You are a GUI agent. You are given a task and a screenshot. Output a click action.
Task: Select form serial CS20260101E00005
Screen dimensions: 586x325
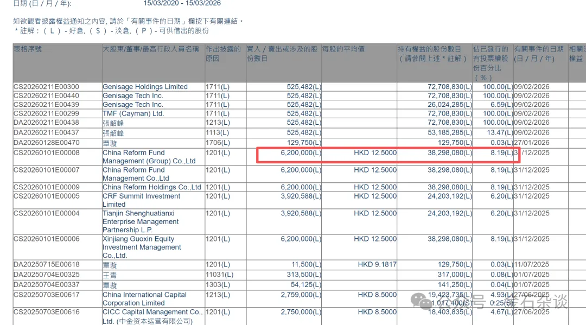tap(46, 196)
